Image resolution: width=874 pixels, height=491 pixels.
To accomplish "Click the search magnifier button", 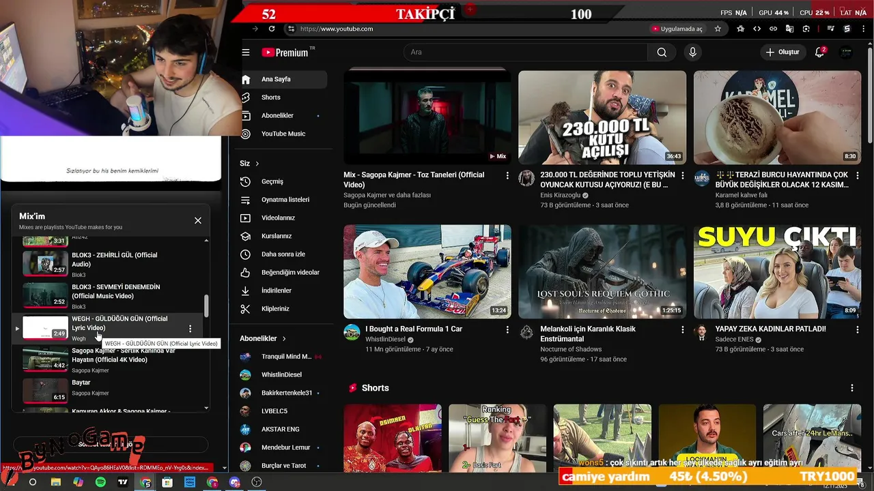I will 662,53.
